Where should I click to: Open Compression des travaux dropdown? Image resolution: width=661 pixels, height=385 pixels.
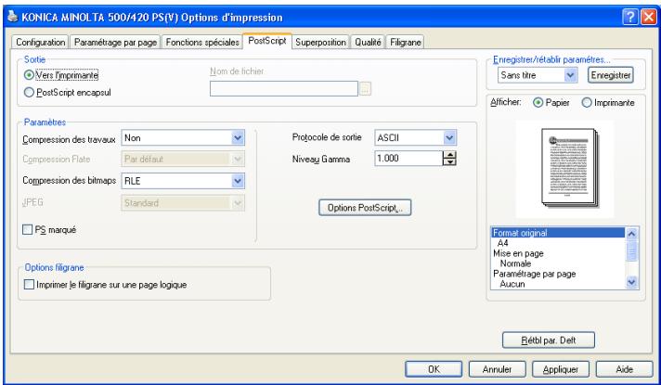click(238, 137)
